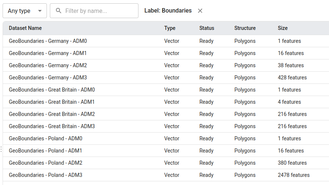The height and width of the screenshot is (185, 329).
Task: Click the Label: Boundaries filter chip
Action: [168, 11]
